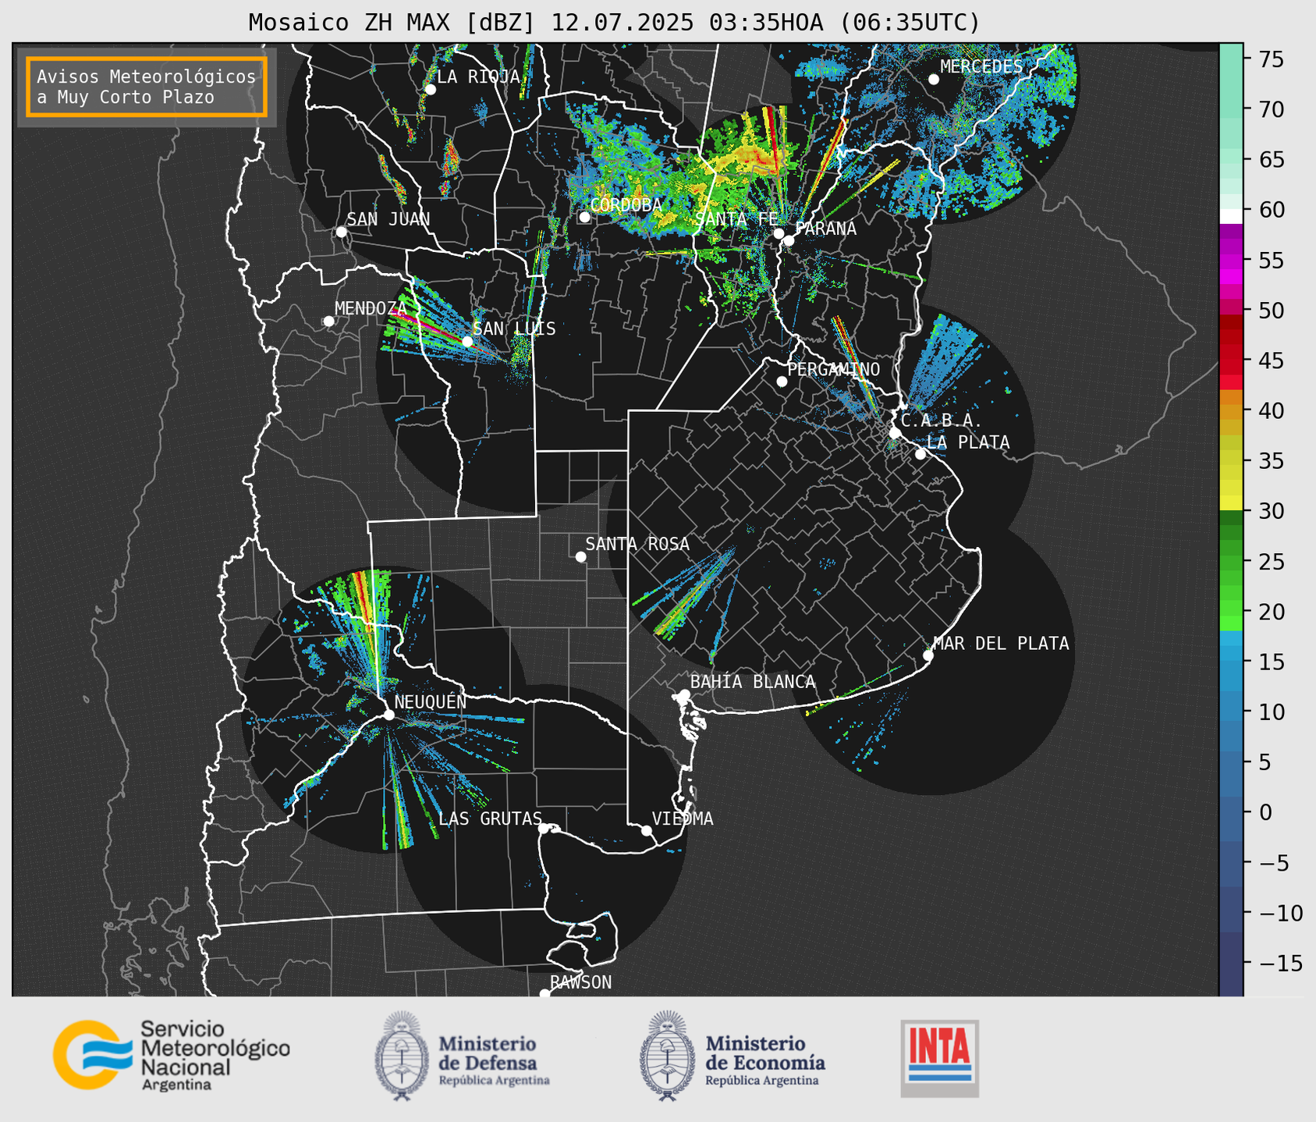The width and height of the screenshot is (1316, 1122).
Task: Click the LAS GRUTAS city marker dot
Action: [x=544, y=829]
